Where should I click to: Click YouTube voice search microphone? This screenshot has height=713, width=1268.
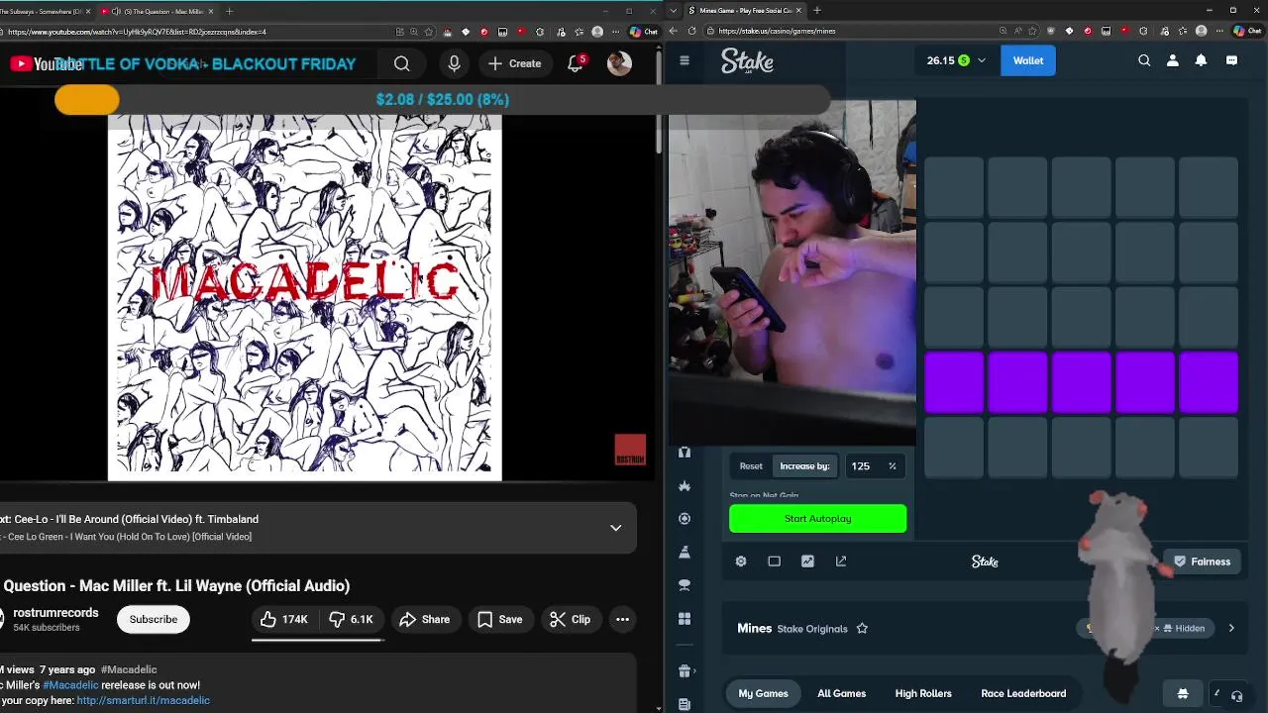click(x=455, y=63)
